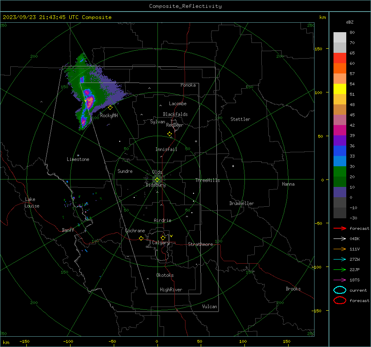Click the Innisfail town label
This screenshot has width=371, height=347.
[166, 149]
